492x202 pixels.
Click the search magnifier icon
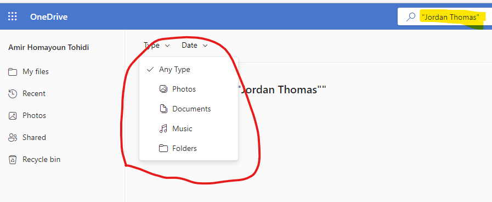(x=410, y=17)
